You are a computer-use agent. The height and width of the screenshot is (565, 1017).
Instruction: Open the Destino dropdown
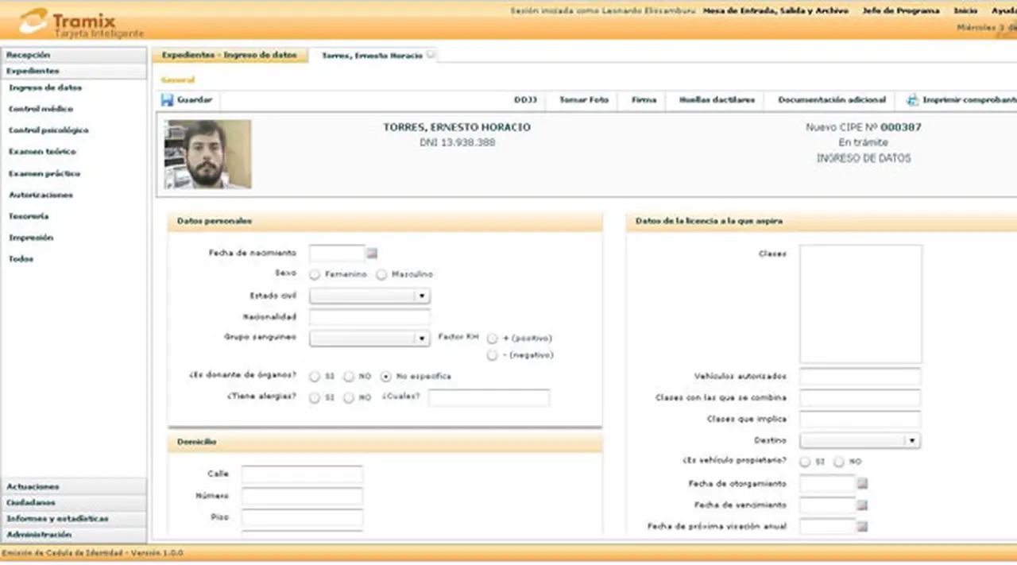[x=860, y=440]
